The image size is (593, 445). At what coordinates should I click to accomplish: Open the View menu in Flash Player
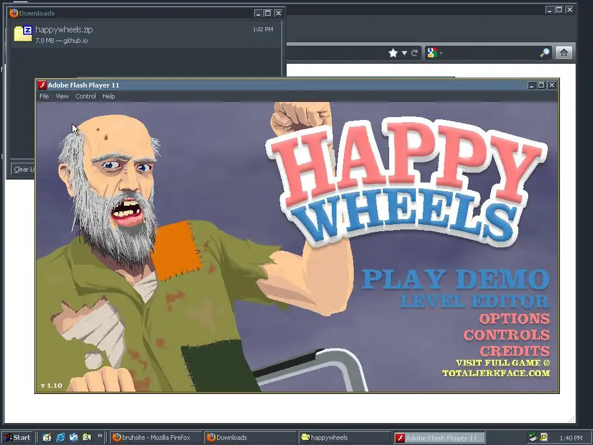(x=62, y=96)
